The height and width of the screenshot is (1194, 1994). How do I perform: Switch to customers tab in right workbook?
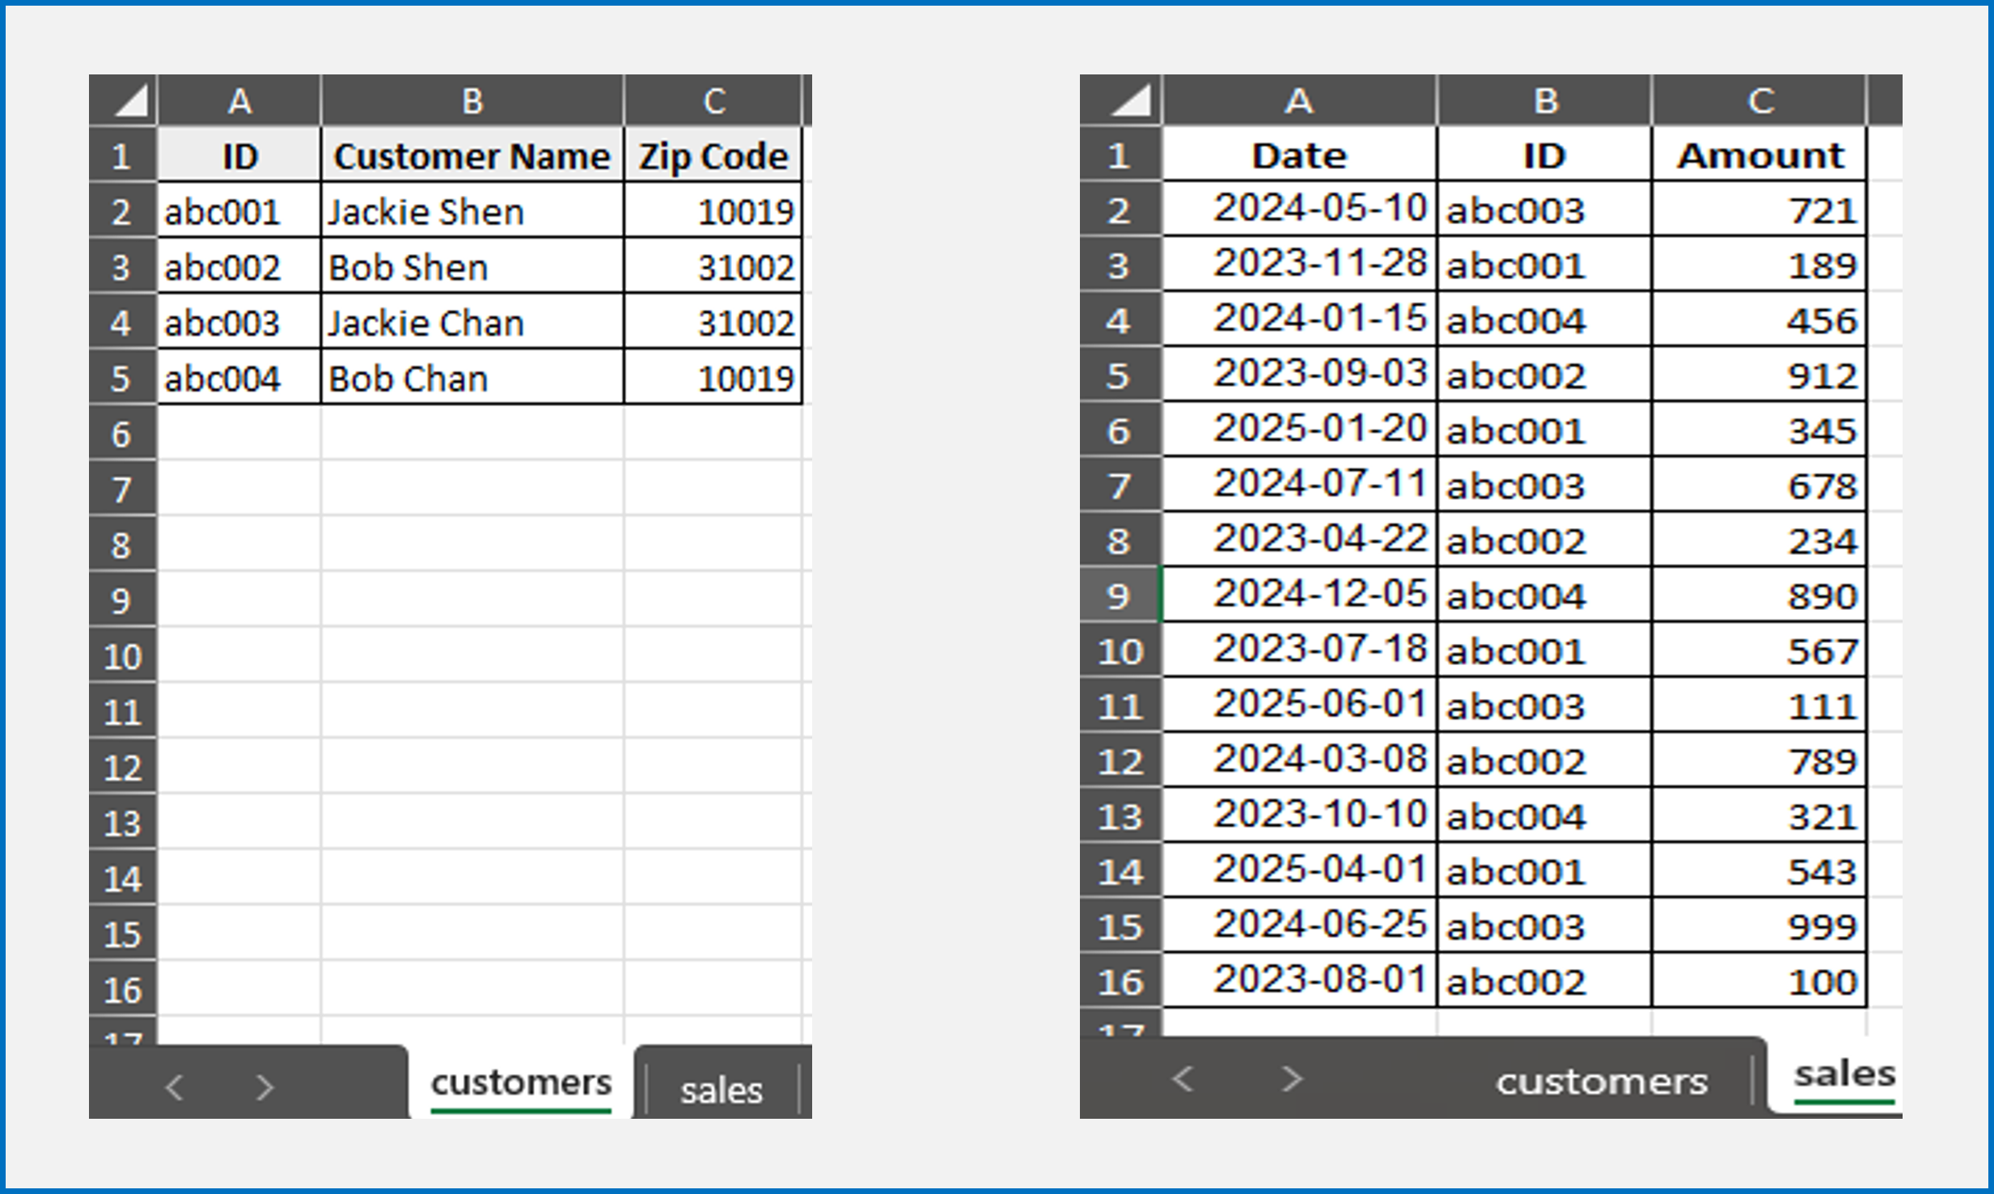1601,1082
